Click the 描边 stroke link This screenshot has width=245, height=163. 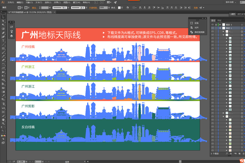click(x=34, y=8)
